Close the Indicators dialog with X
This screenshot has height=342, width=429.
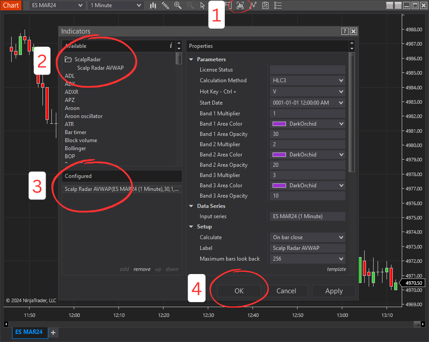[353, 31]
